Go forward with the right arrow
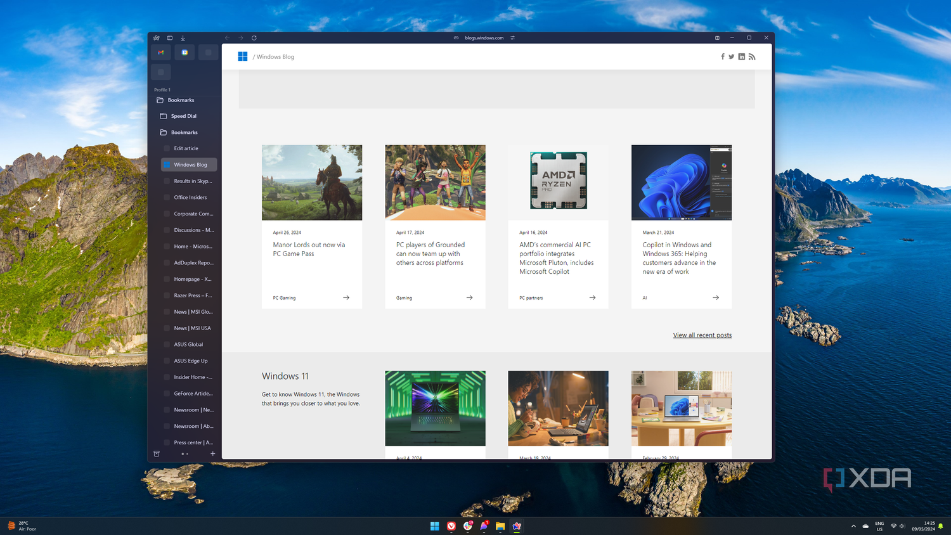Image resolution: width=951 pixels, height=535 pixels. (x=241, y=38)
